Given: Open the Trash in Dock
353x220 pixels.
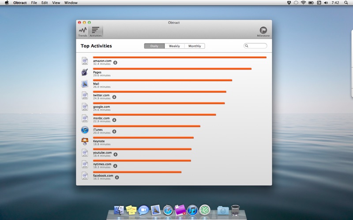Looking at the screenshot, I should point(235,210).
